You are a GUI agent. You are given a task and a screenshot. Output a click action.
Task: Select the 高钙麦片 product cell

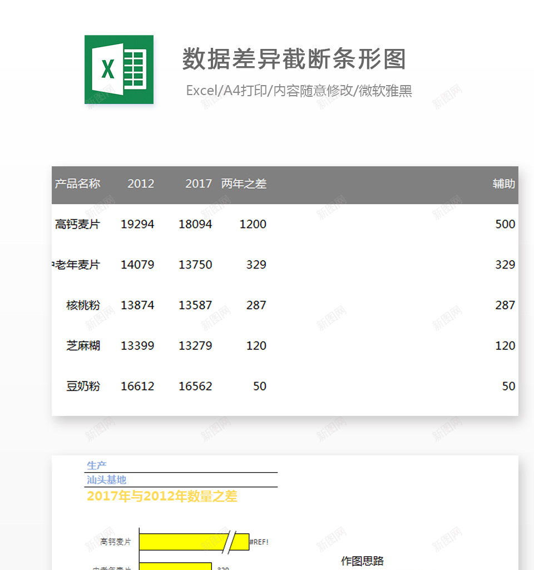click(77, 224)
